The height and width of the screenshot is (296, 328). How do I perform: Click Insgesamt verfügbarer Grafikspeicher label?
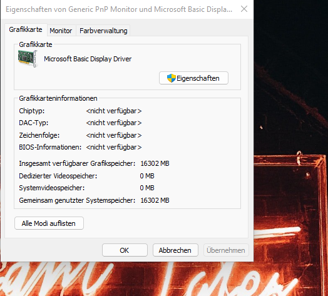77,163
